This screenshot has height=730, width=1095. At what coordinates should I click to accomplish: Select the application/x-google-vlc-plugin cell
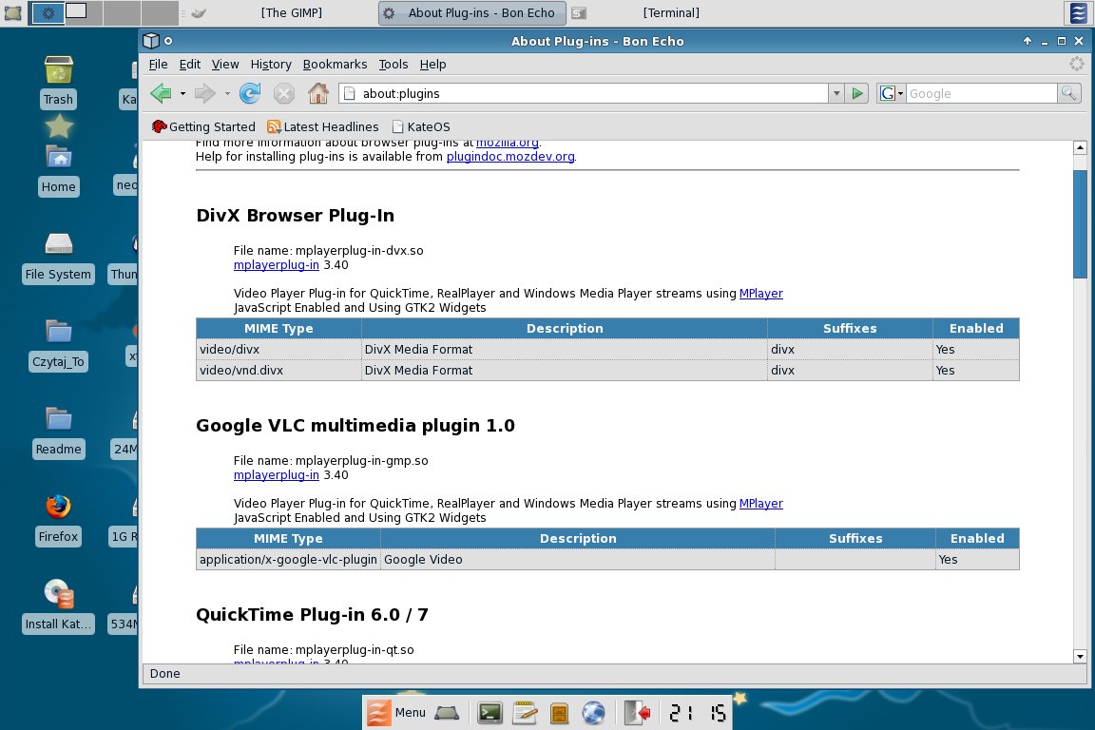point(288,560)
